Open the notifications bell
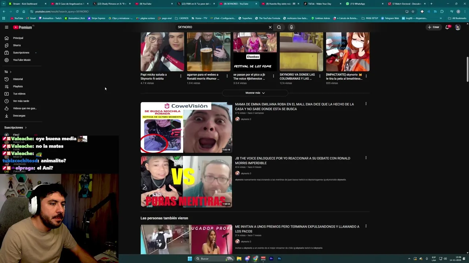The width and height of the screenshot is (469, 263). tap(447, 27)
